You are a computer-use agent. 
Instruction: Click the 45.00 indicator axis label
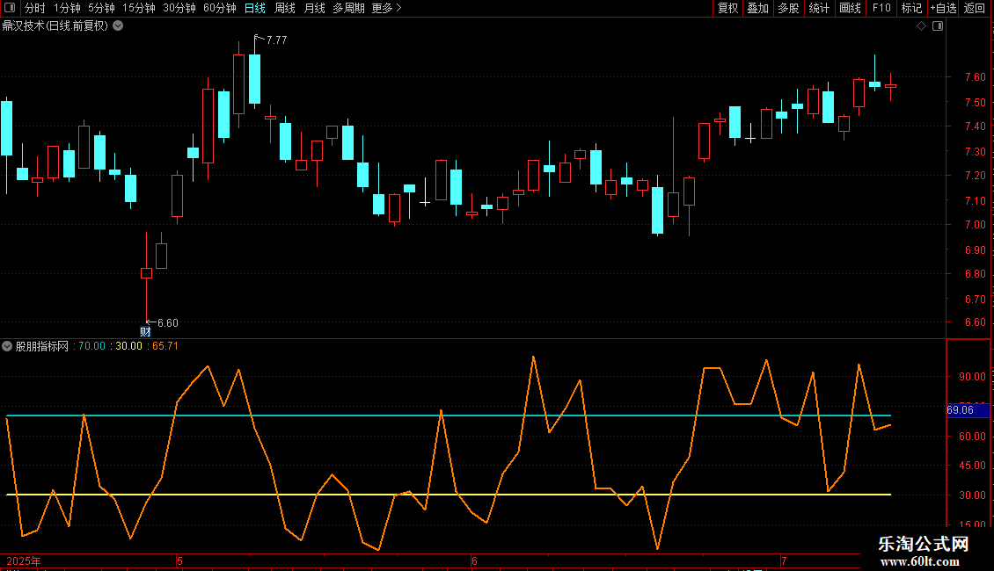(972, 466)
